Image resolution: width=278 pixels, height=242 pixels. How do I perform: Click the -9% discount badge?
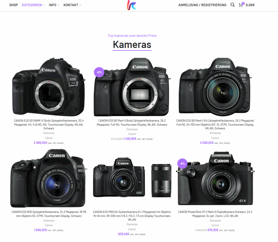click(99, 72)
